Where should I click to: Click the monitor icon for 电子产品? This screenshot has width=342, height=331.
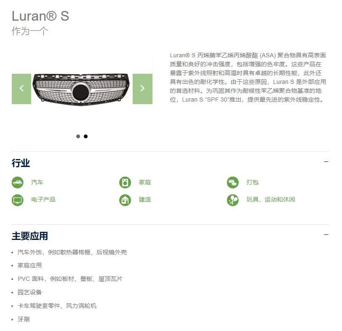click(x=17, y=200)
